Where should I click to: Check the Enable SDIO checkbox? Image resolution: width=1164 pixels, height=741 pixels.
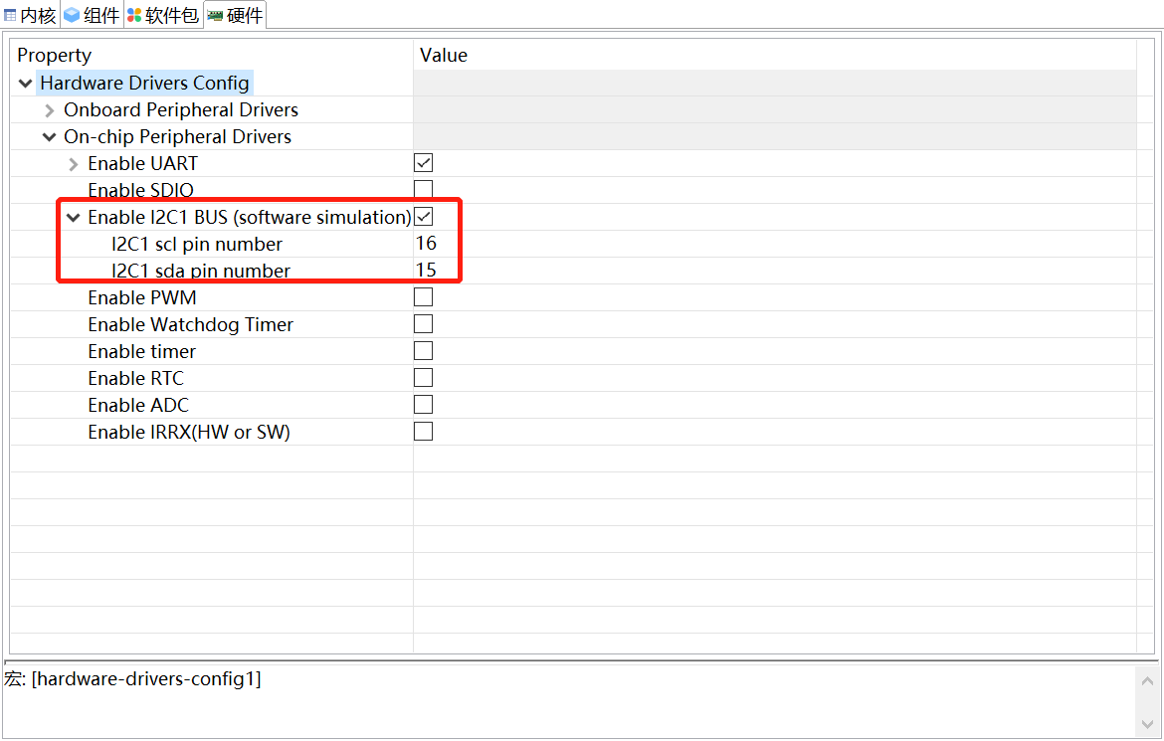[423, 189]
